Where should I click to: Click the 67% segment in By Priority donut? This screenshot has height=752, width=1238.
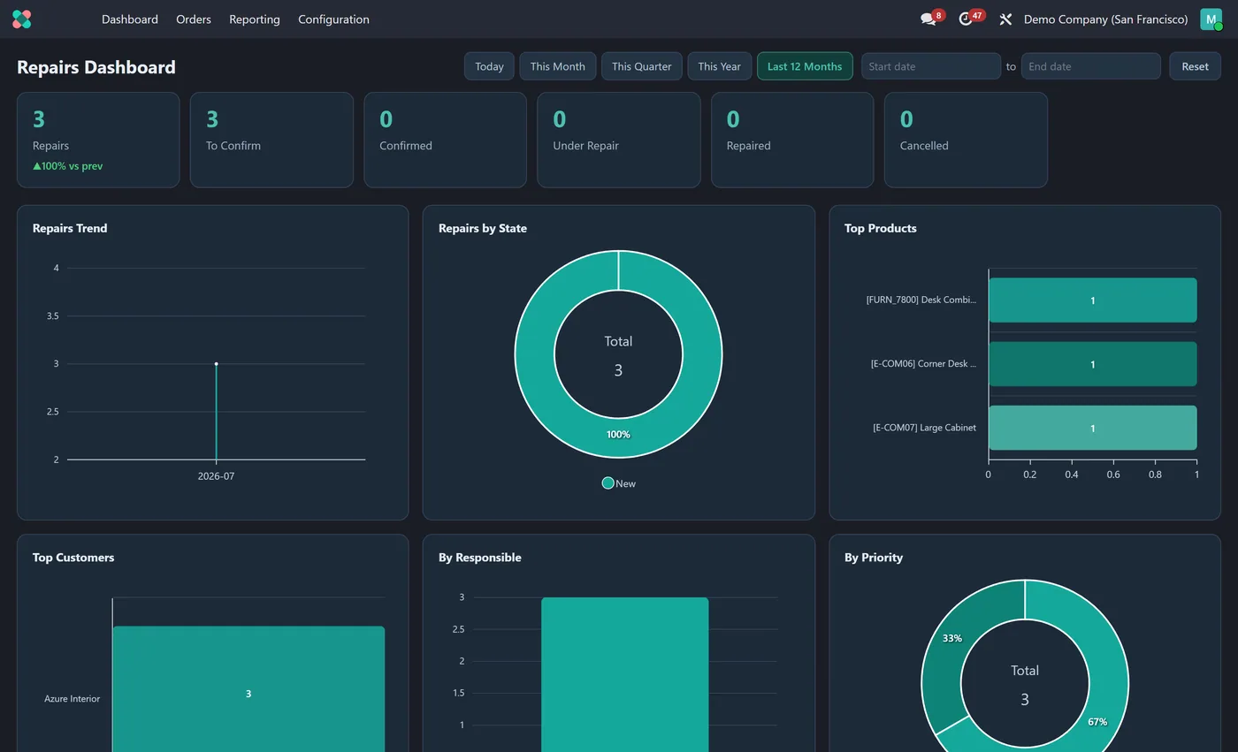[x=1097, y=722]
